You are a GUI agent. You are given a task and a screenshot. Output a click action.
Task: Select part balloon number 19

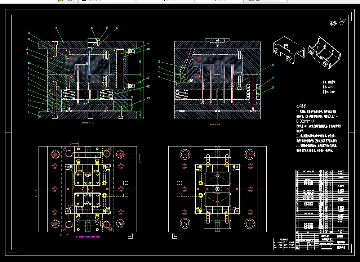coord(148,44)
